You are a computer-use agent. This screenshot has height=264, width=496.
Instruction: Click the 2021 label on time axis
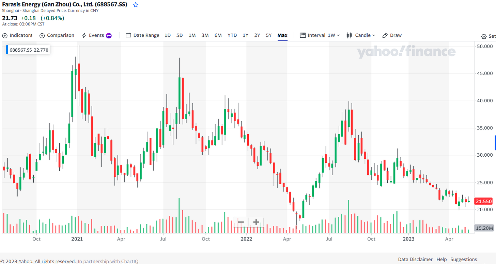[x=77, y=239]
